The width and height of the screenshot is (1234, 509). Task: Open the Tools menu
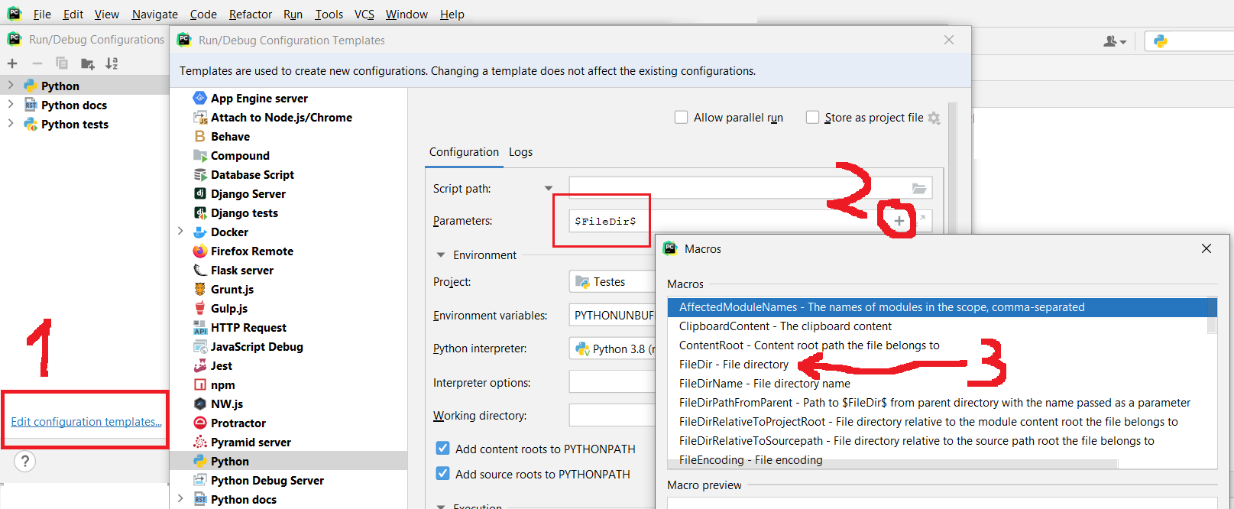coord(329,15)
